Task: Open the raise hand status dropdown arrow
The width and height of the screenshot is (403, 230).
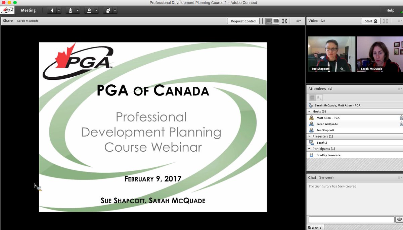Action: pyautogui.click(x=115, y=10)
